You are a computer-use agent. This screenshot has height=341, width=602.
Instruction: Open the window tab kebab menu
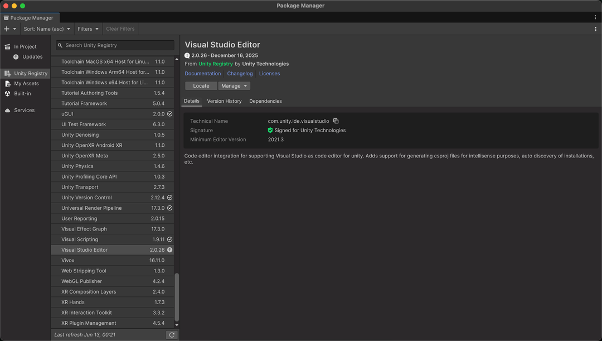[595, 17]
